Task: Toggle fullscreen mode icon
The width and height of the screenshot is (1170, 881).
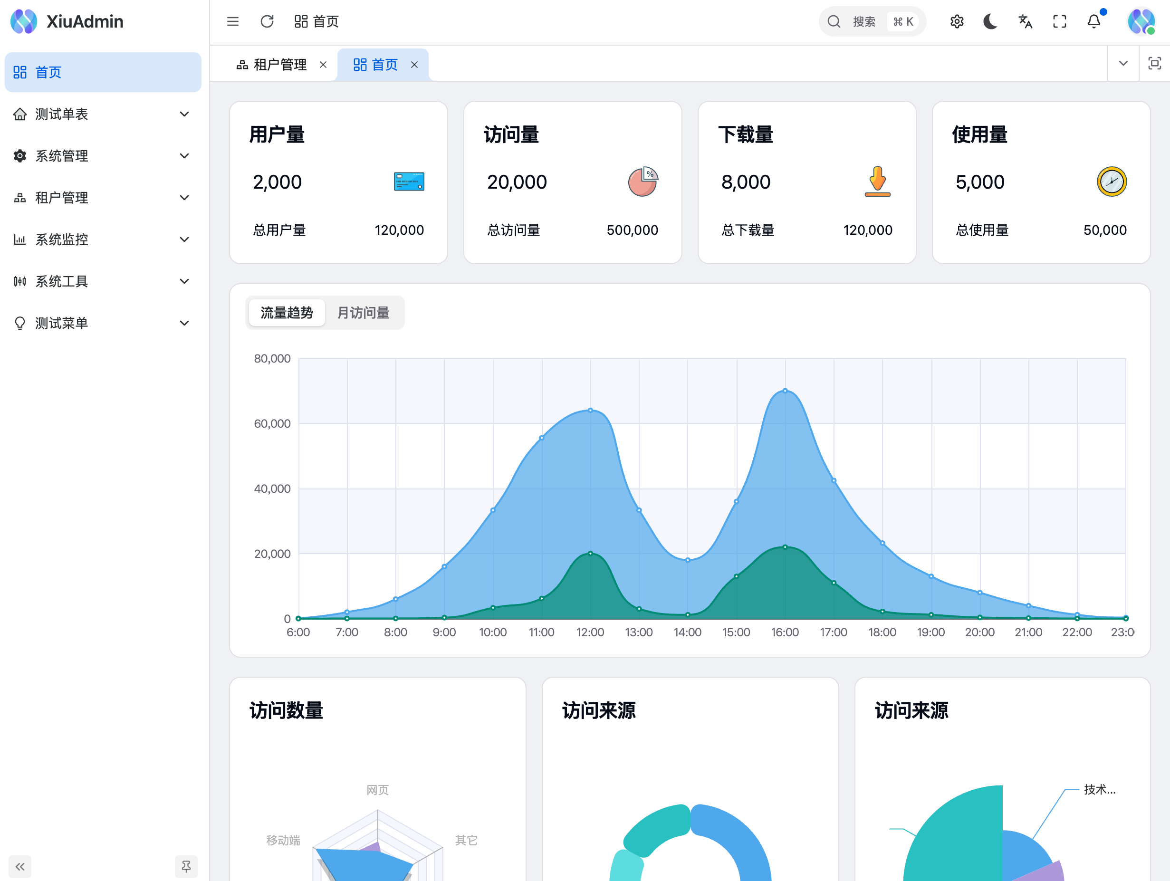Action: [x=1059, y=22]
